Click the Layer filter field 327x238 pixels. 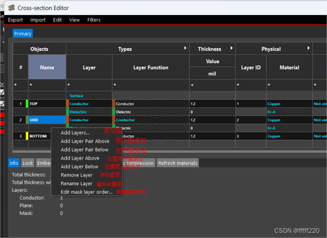89,85
